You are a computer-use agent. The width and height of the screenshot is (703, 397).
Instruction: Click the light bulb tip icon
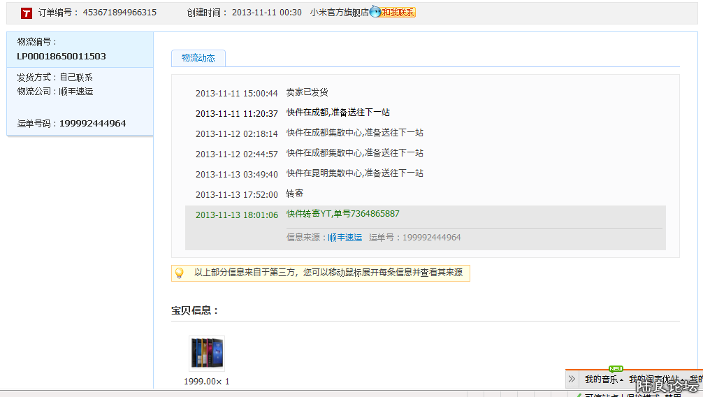coord(179,273)
